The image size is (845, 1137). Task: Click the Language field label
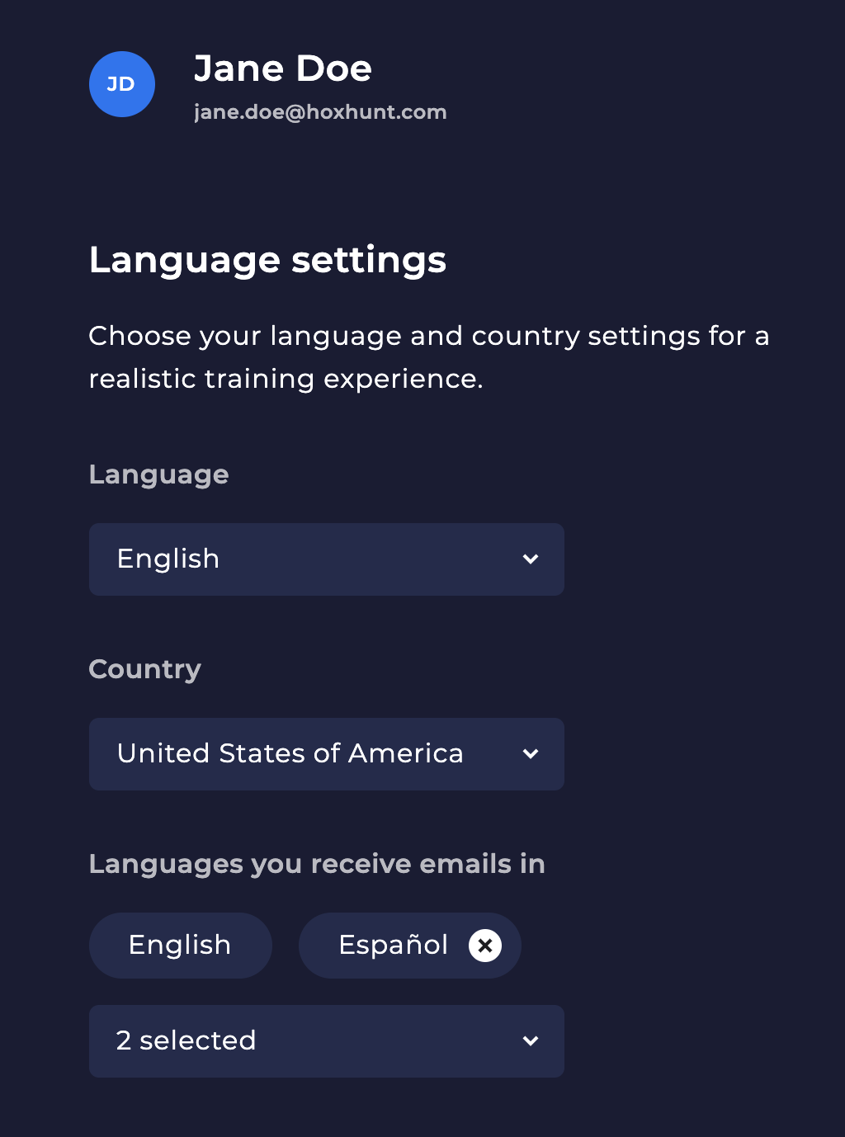pos(159,475)
